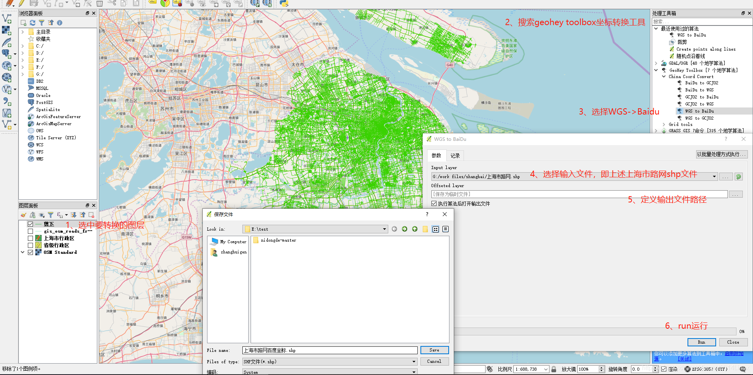This screenshot has width=753, height=375.
Task: Click the scale lock padlock icon
Action: [554, 369]
